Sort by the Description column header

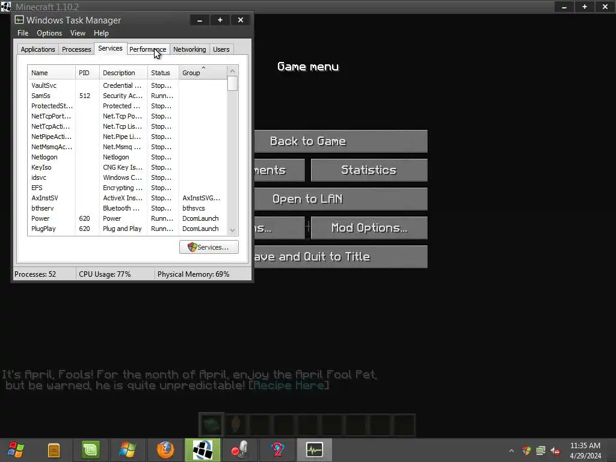(123, 73)
